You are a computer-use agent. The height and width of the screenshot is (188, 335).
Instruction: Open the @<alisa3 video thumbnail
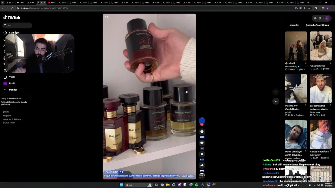tap(296, 46)
